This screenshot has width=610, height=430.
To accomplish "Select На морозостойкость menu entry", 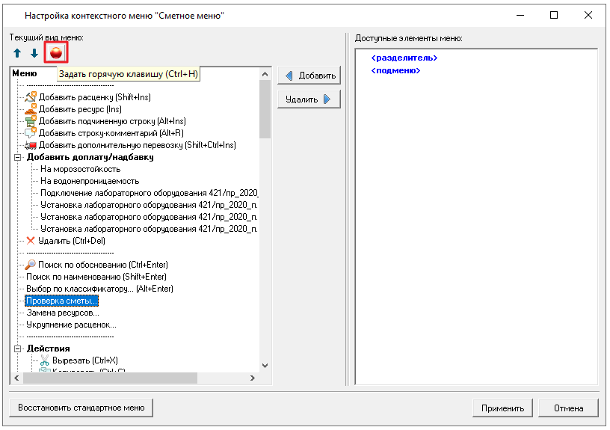I will point(80,169).
